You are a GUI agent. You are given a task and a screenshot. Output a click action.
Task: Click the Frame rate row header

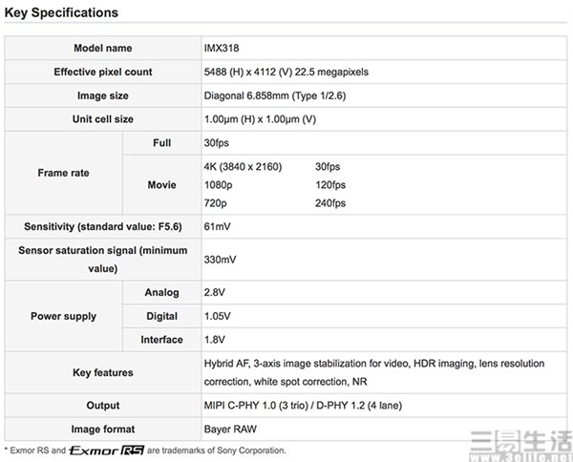[64, 173]
